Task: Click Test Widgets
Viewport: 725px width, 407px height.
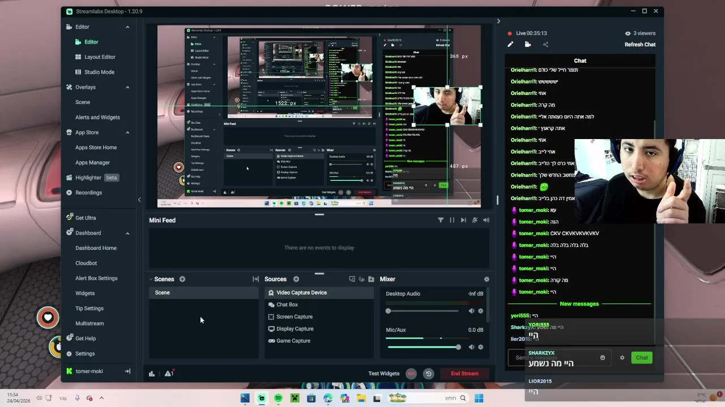Action: [384, 374]
